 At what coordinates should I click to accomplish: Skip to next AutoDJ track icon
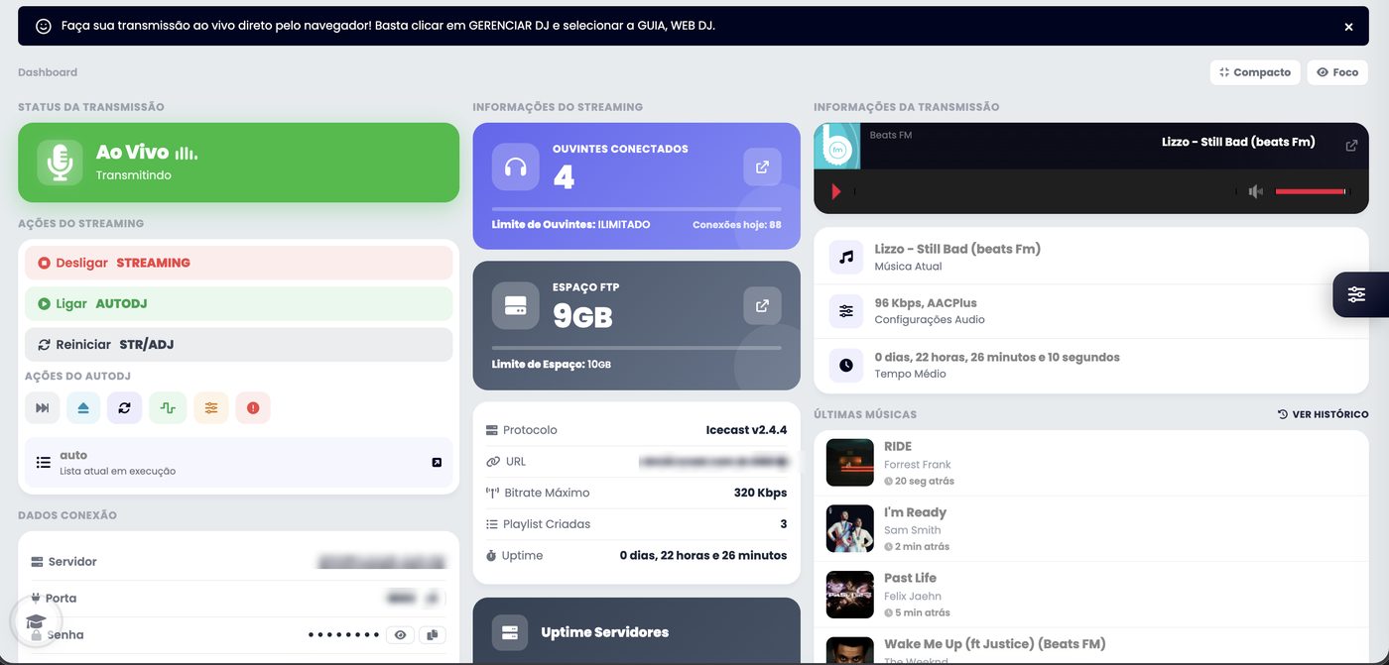[43, 407]
